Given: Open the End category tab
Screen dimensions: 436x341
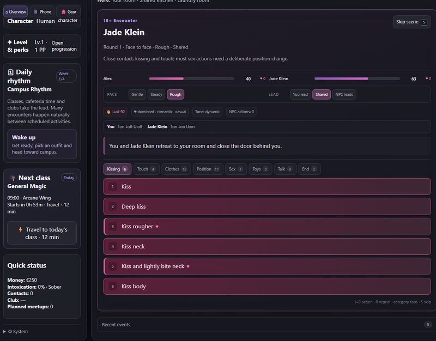Looking at the screenshot, I should pos(309,169).
